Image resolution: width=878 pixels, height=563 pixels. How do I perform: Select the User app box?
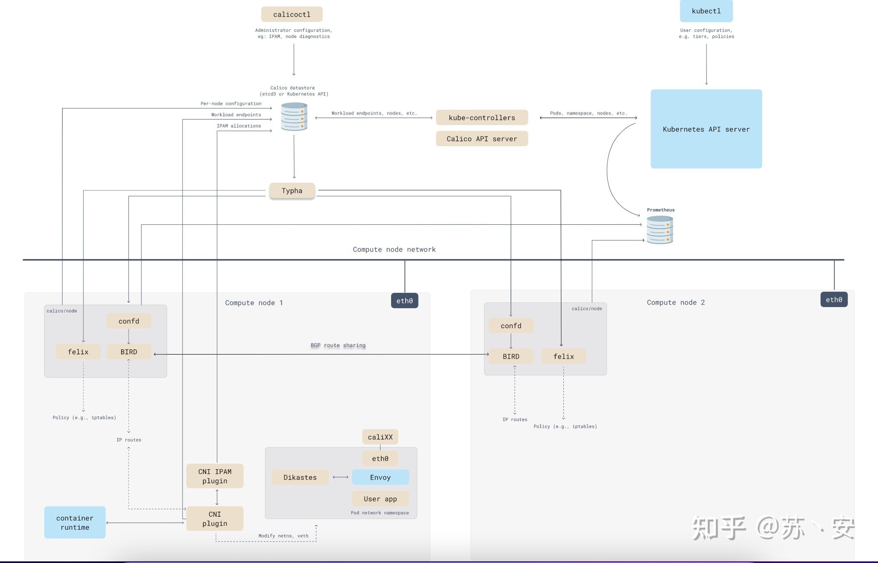(x=380, y=499)
